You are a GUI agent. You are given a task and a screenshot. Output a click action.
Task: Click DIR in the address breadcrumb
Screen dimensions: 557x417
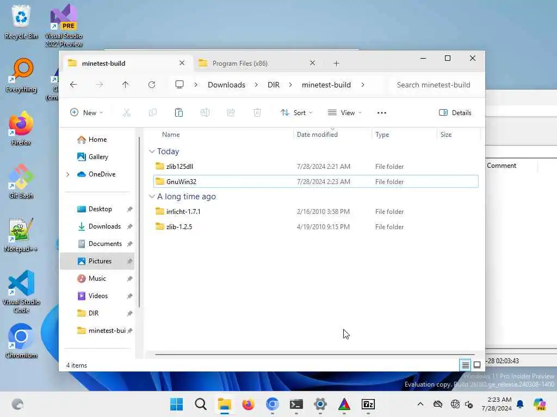pos(274,85)
